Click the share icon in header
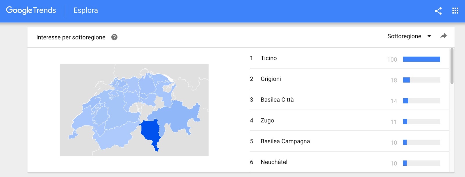The width and height of the screenshot is (465, 177). click(438, 11)
